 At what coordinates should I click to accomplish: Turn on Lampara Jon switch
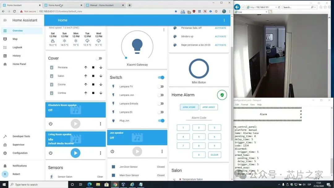161,95
